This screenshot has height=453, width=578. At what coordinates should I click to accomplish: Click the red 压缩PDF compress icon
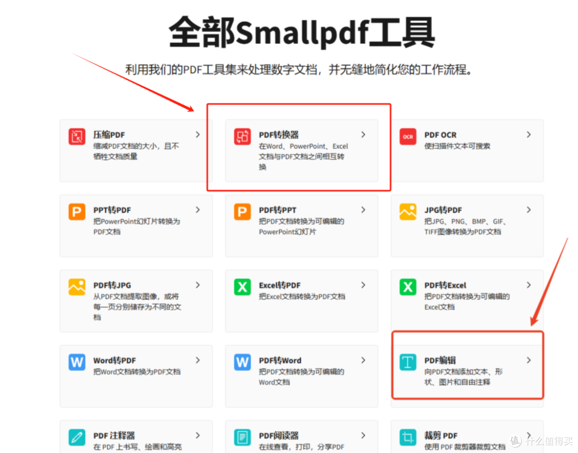pos(77,137)
